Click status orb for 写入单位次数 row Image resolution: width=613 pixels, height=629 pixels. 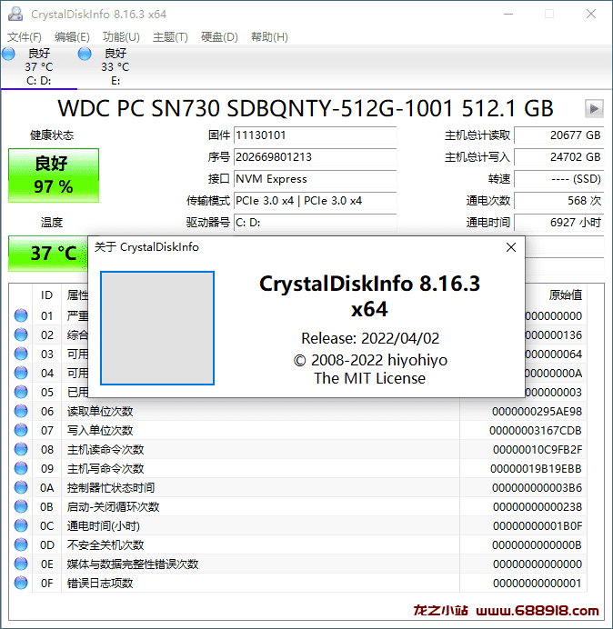pyautogui.click(x=21, y=431)
